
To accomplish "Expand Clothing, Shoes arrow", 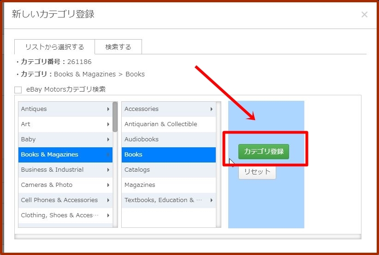I will click(x=108, y=215).
